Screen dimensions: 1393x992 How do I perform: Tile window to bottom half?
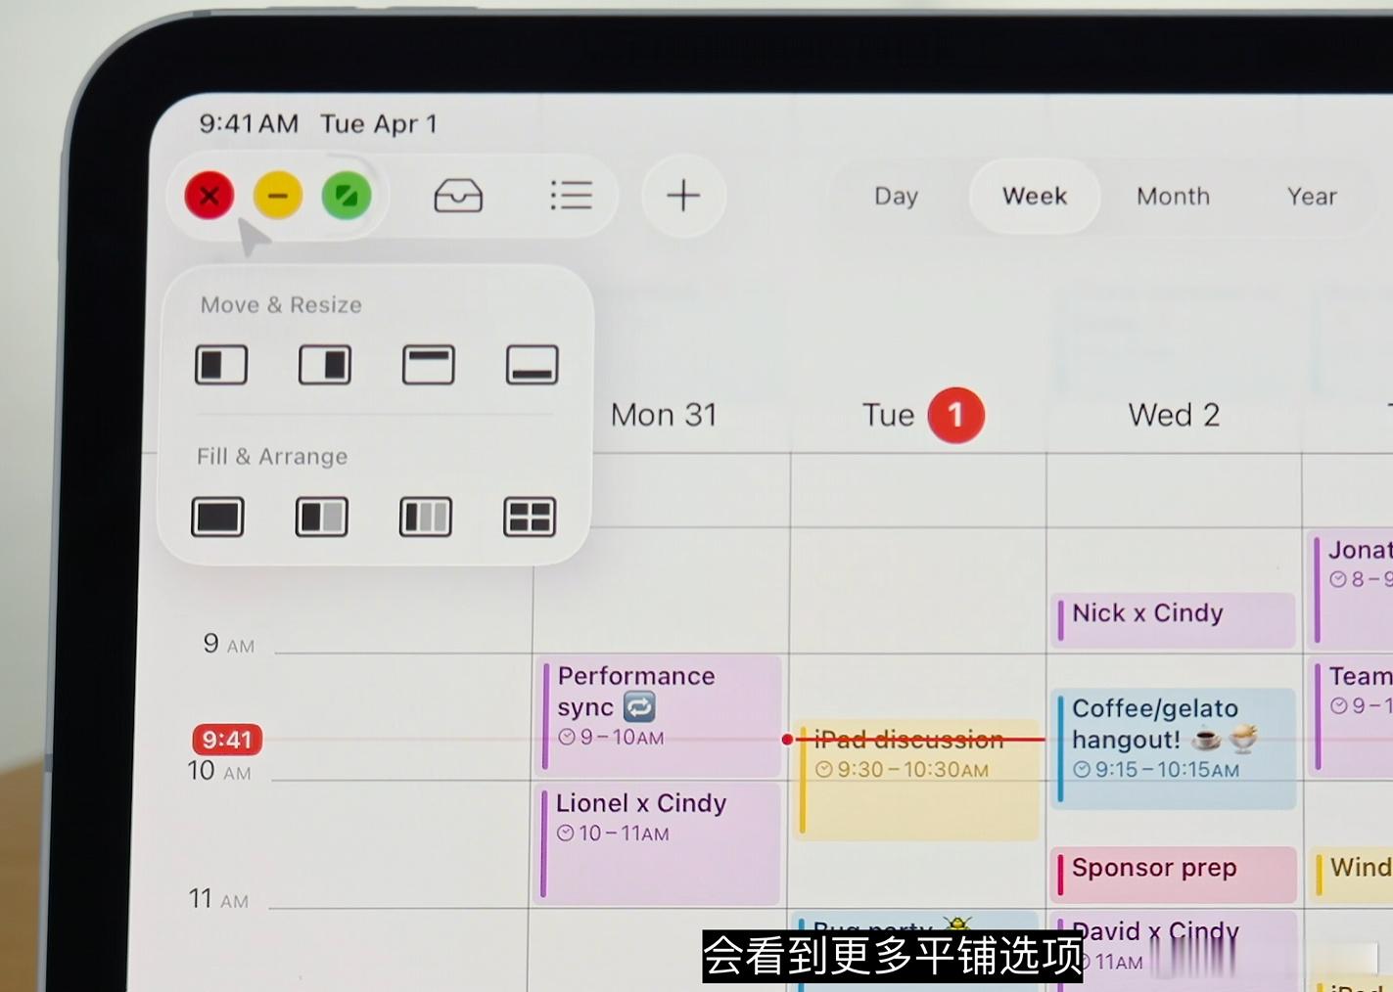(x=533, y=365)
